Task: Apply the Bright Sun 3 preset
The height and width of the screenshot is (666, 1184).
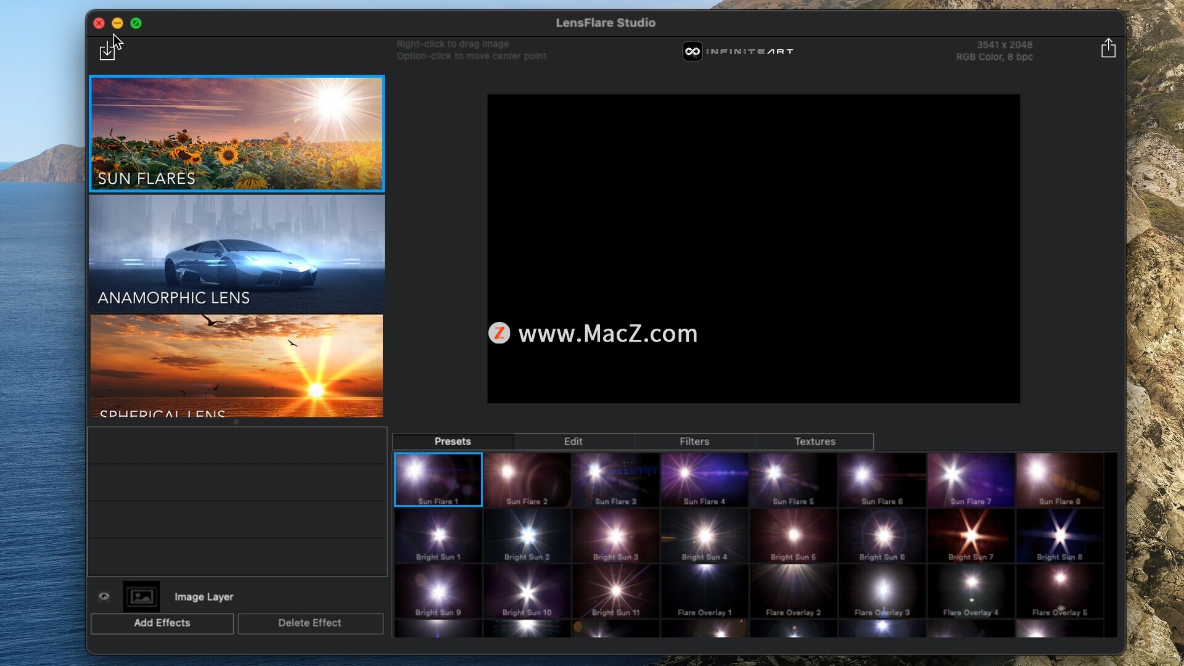Action: [x=616, y=535]
